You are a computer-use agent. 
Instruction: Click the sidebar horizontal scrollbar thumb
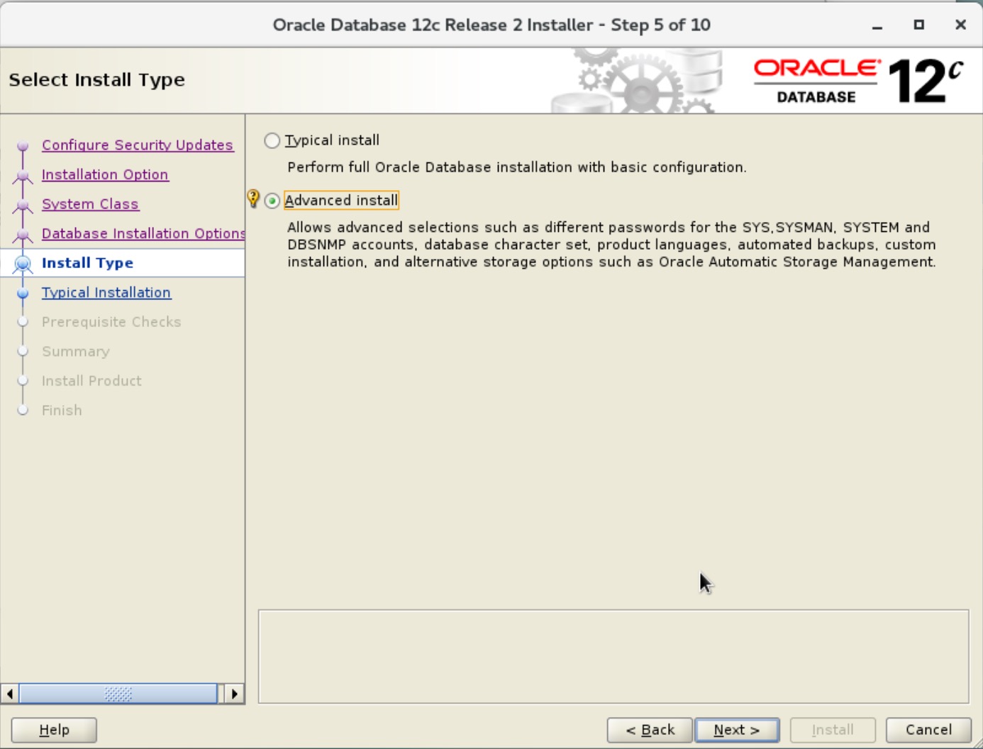coord(118,694)
